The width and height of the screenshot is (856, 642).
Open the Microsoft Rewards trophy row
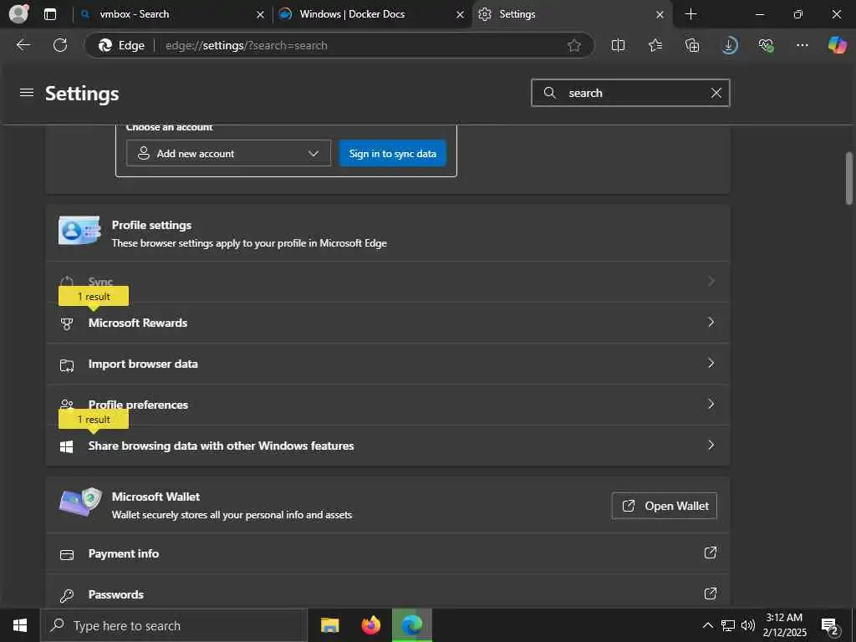point(388,323)
